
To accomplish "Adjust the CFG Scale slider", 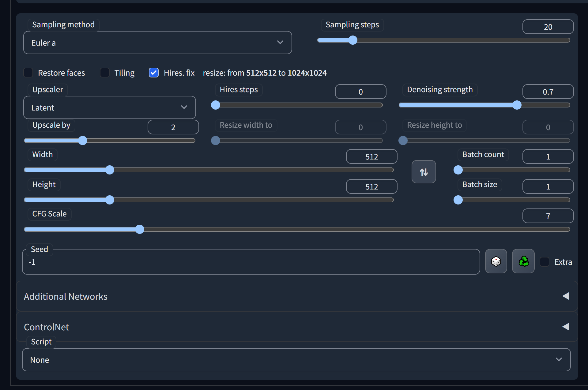I will tap(140, 229).
